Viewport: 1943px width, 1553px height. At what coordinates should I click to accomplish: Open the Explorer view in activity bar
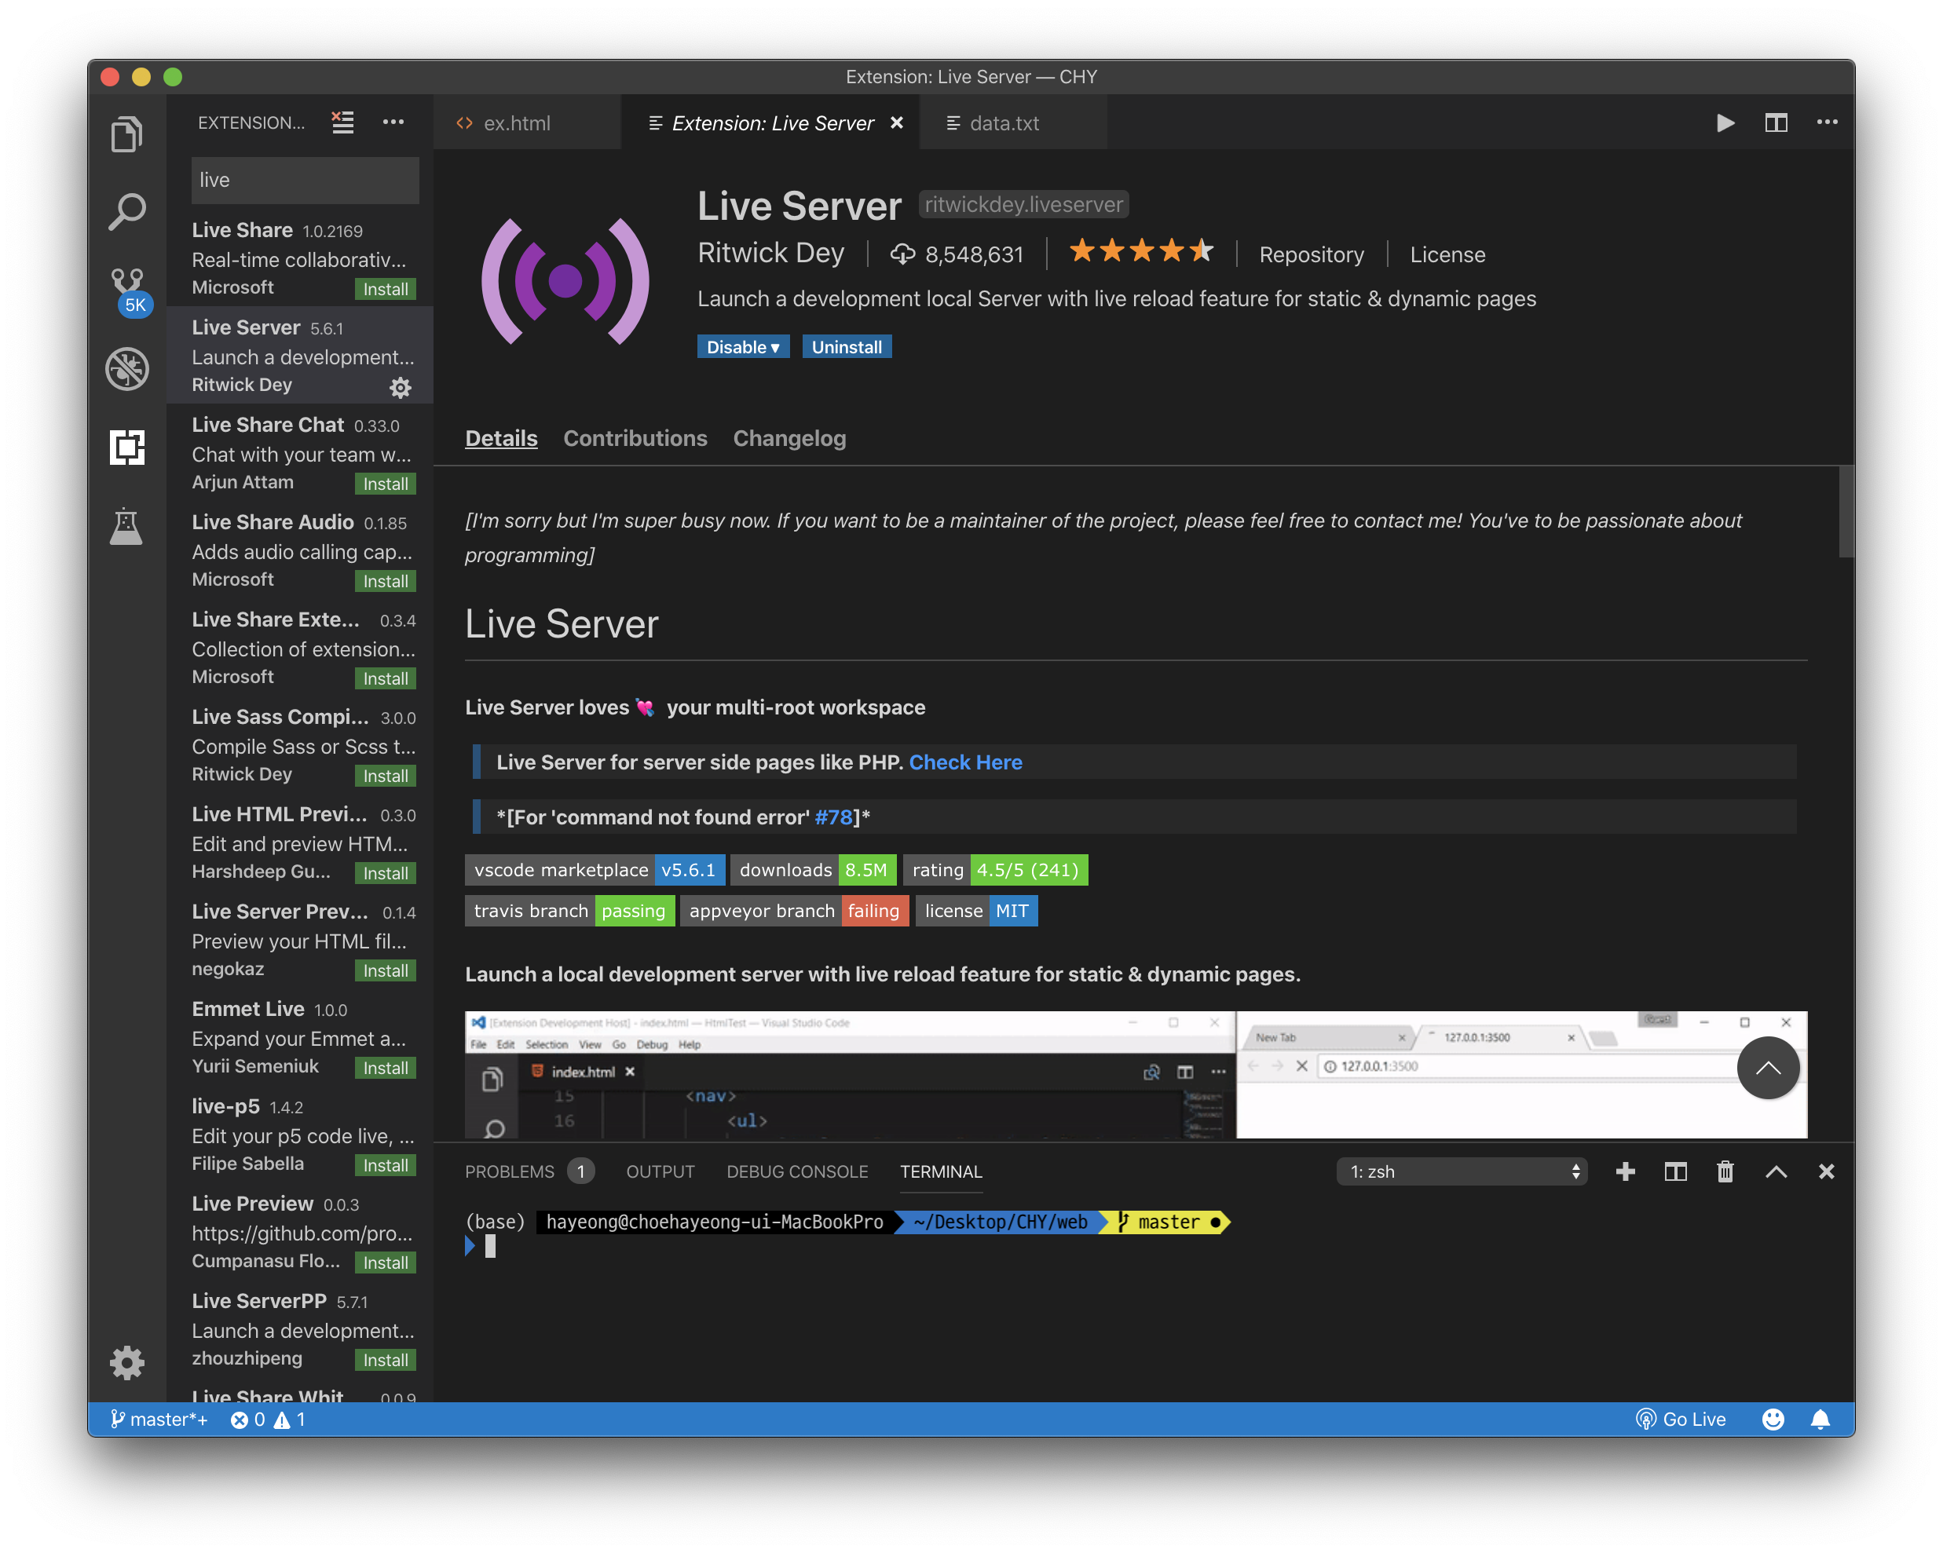tap(127, 133)
